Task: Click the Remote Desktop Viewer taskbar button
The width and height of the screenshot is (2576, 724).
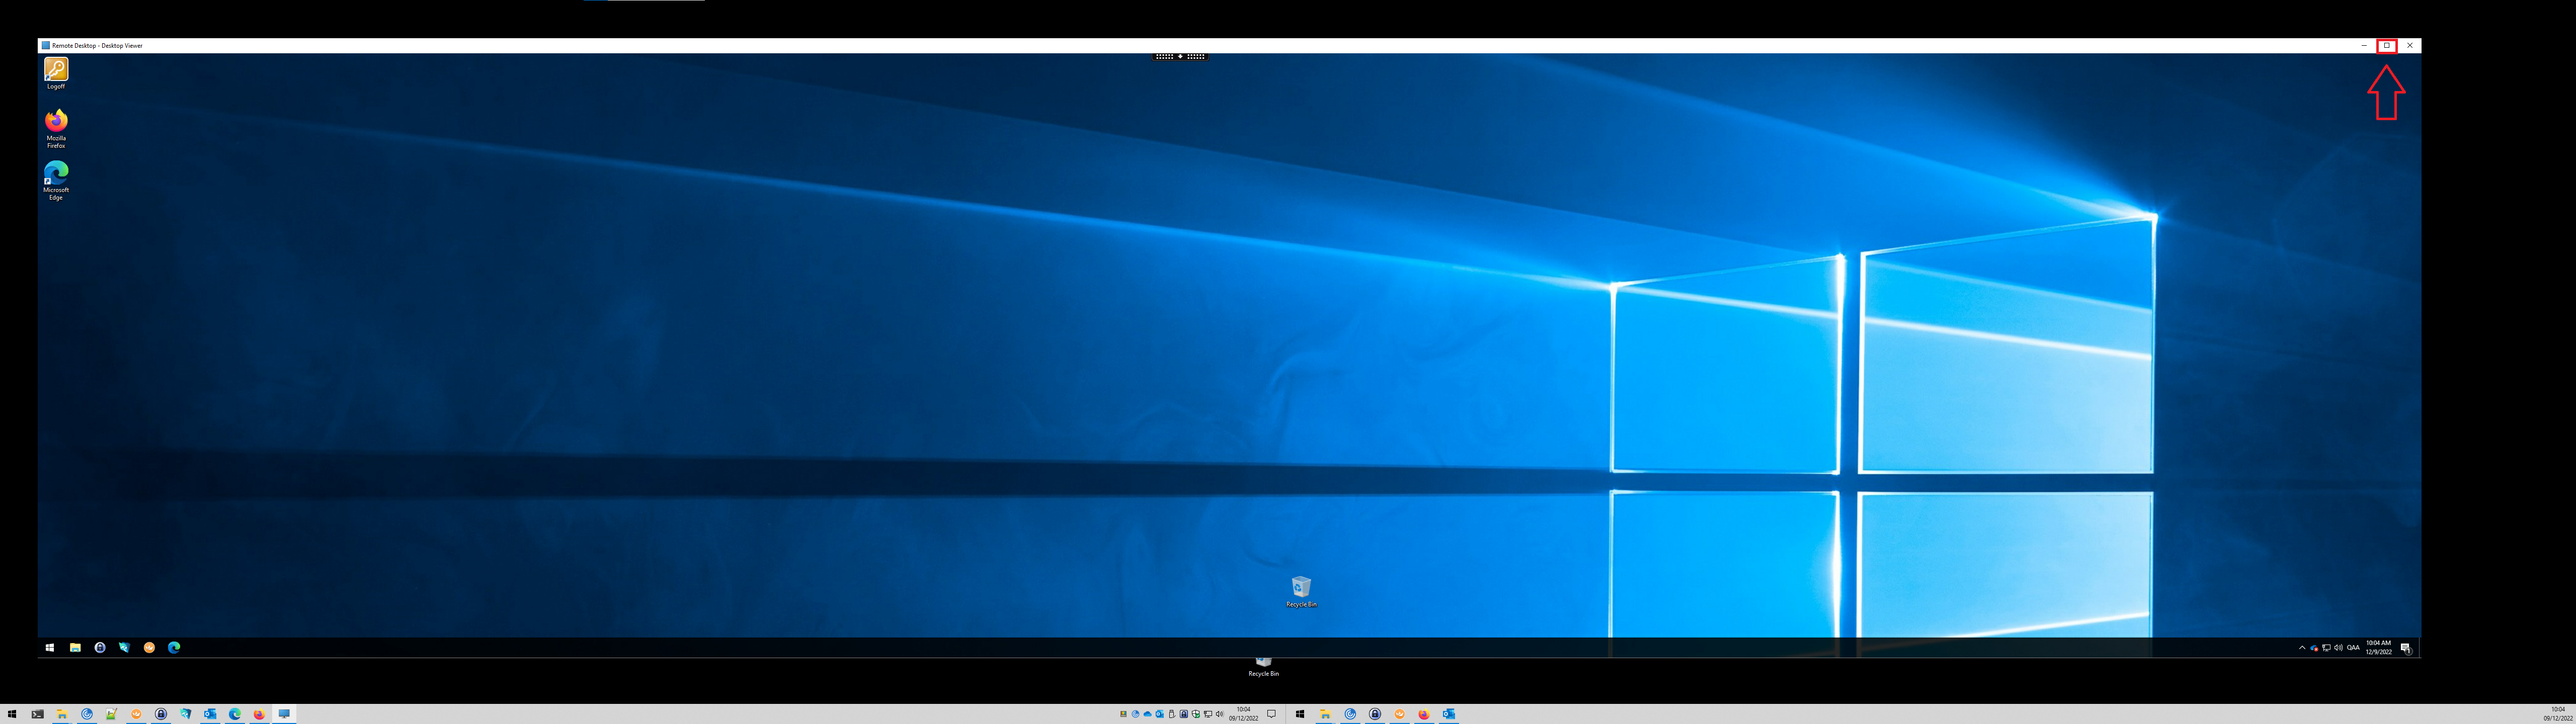Action: tap(284, 714)
